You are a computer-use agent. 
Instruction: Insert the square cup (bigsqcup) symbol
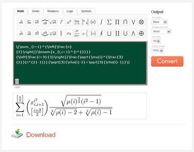click(109, 33)
